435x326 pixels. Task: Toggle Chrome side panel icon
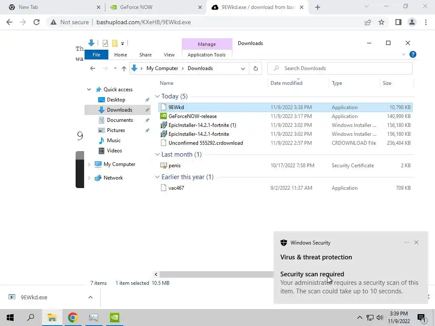pos(398,22)
